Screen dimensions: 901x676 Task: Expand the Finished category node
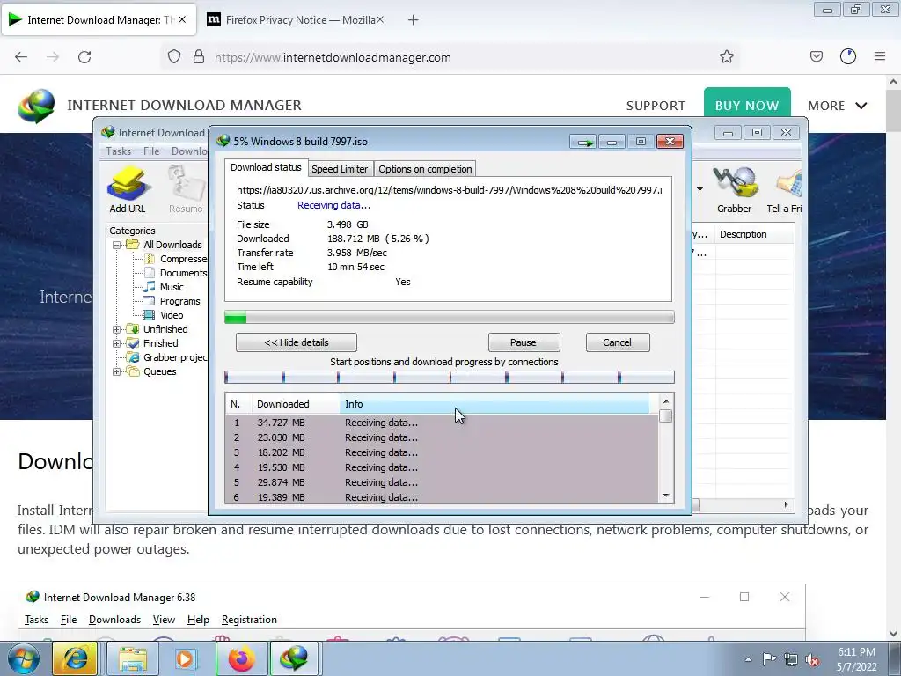[x=117, y=343]
